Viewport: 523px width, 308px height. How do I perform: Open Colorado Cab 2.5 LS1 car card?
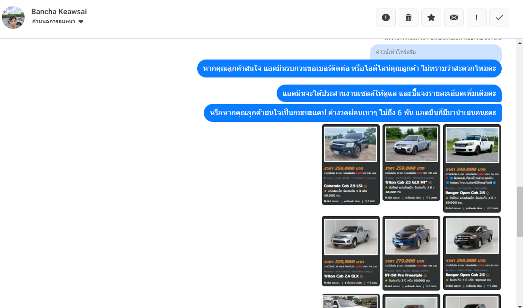350,165
